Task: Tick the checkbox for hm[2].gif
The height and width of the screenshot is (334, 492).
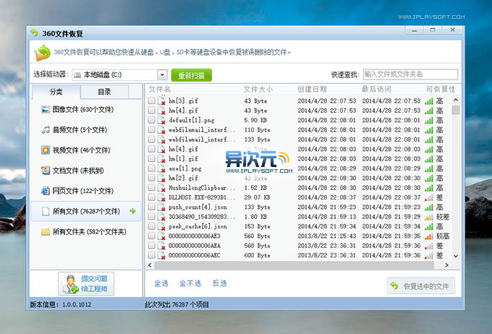Action: coord(151,178)
